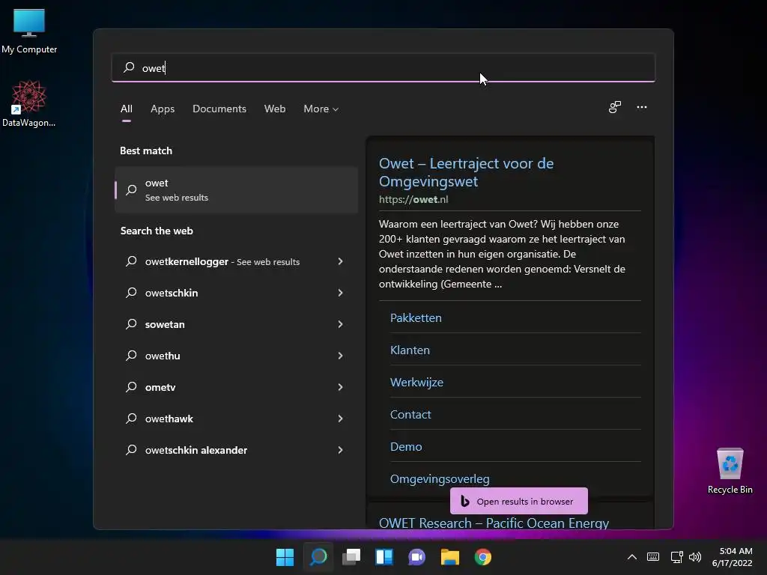The width and height of the screenshot is (767, 575).
Task: Switch to the Apps tab
Action: click(163, 109)
